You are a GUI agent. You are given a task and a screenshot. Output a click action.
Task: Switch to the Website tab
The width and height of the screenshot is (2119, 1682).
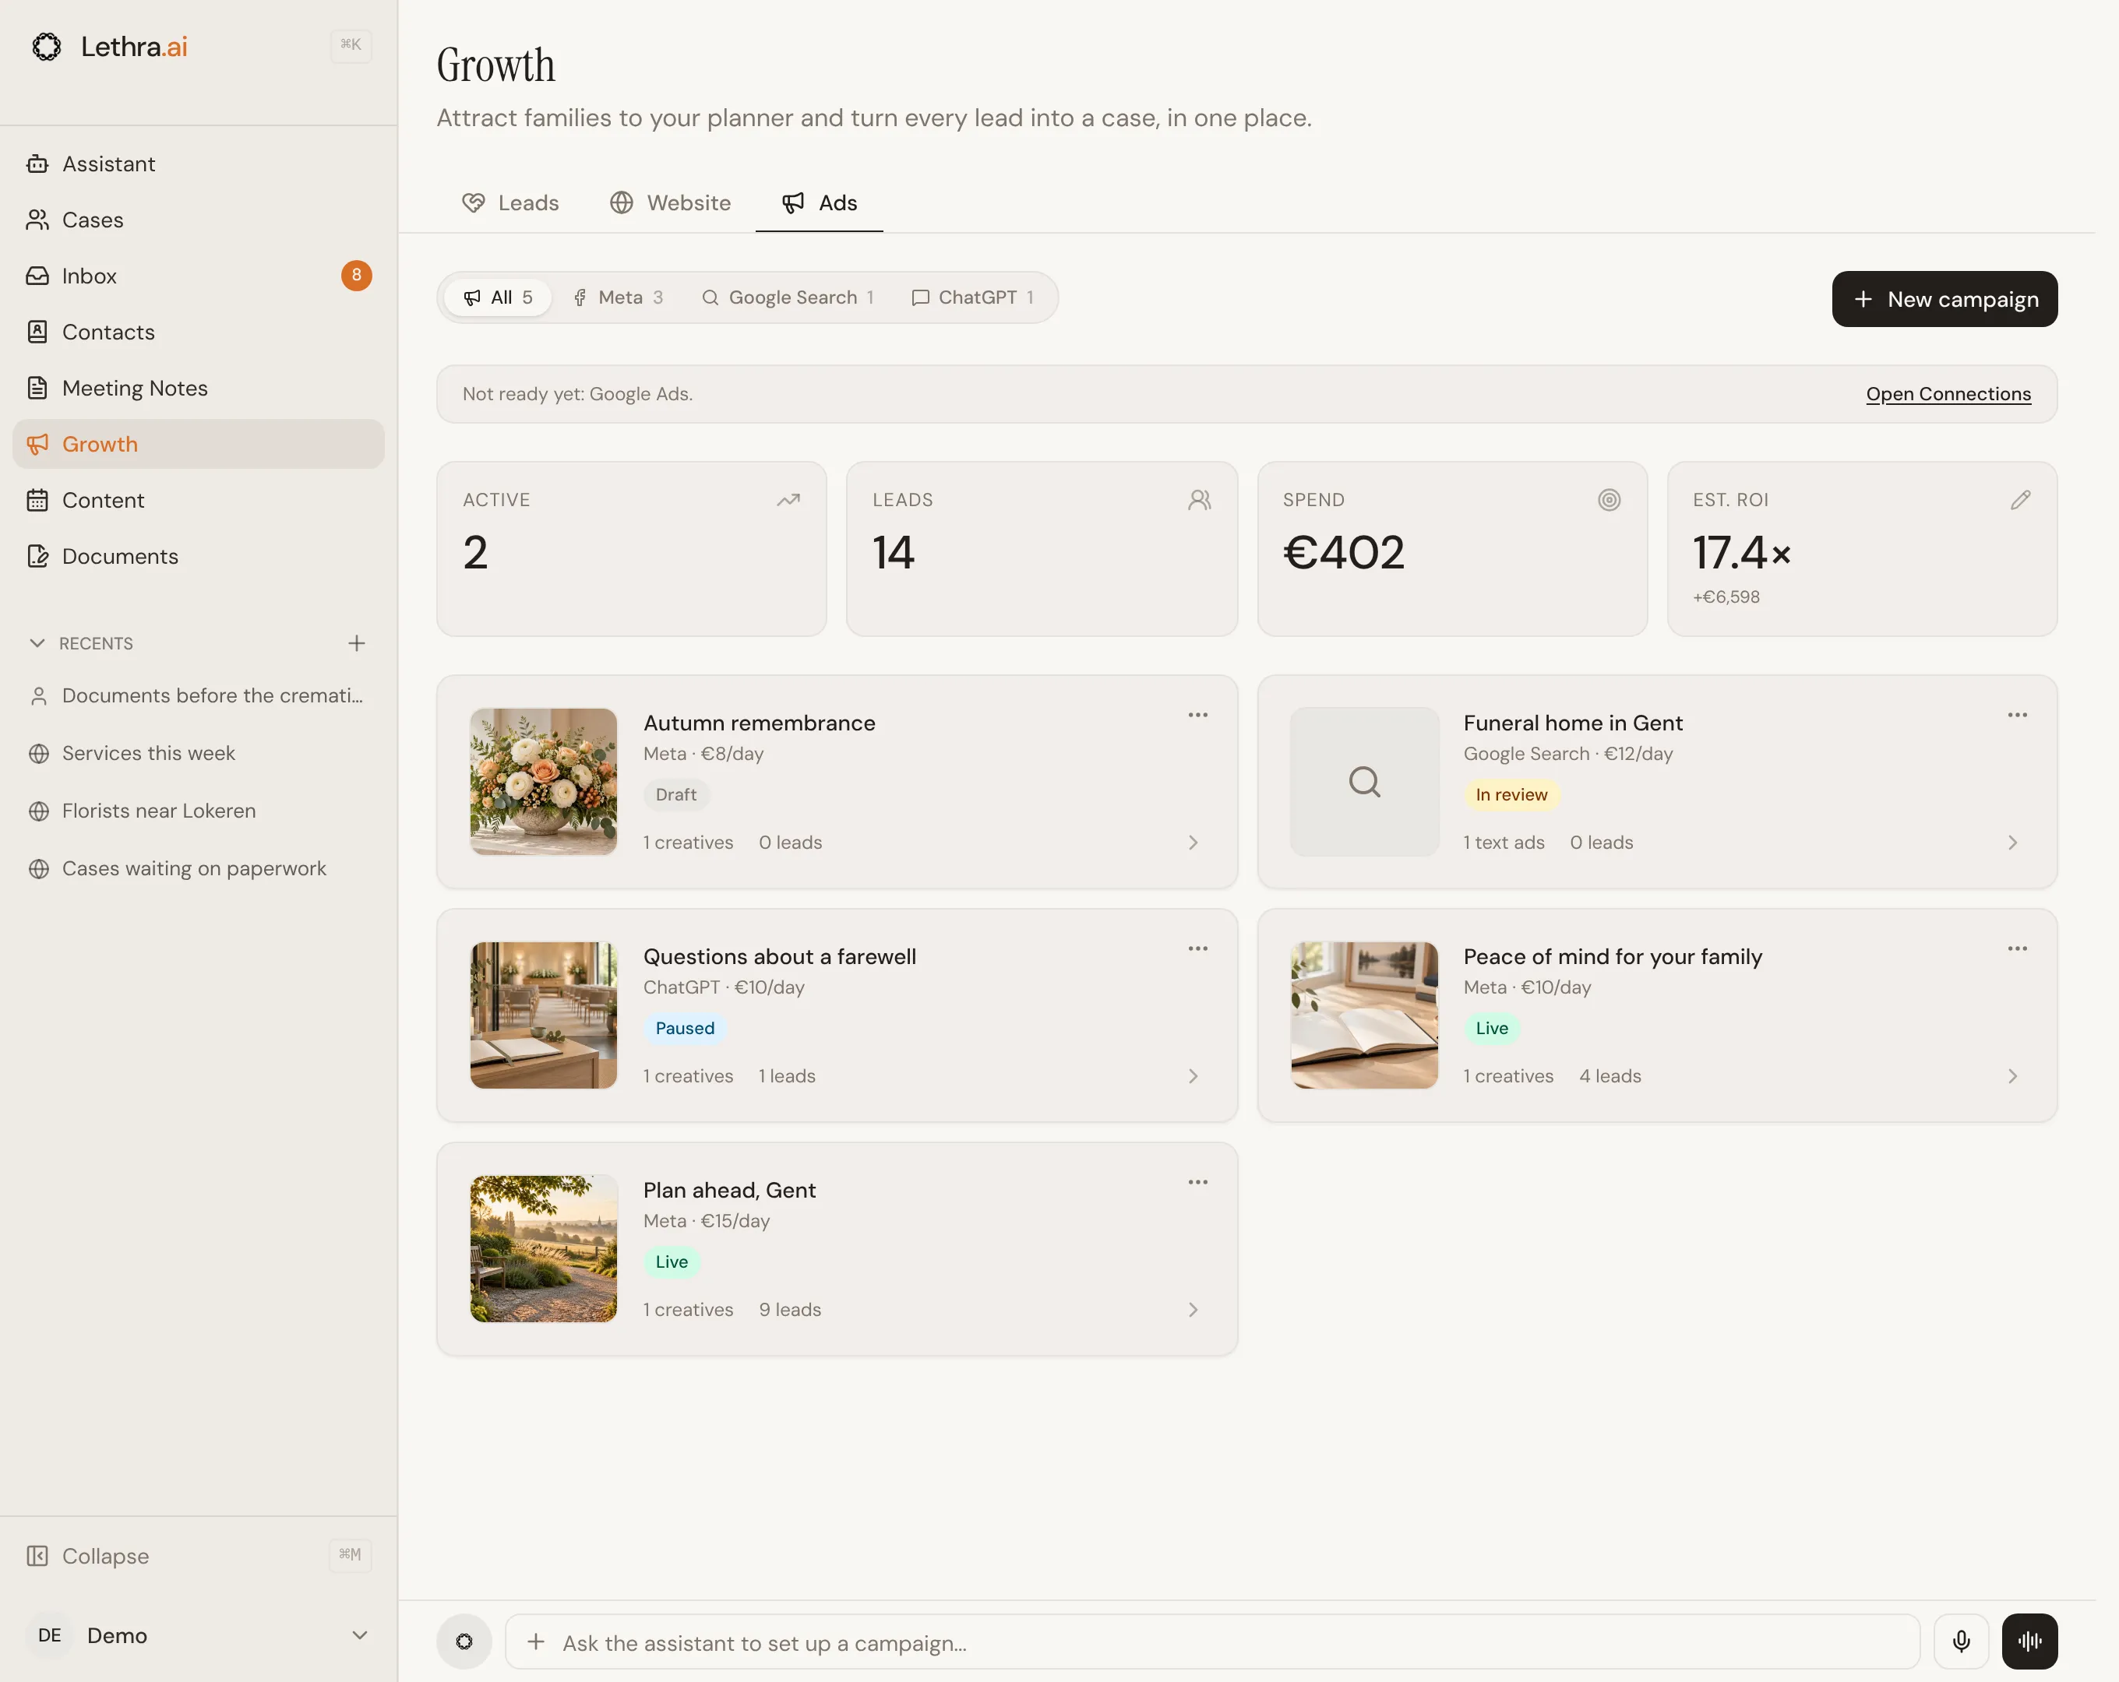click(x=670, y=203)
